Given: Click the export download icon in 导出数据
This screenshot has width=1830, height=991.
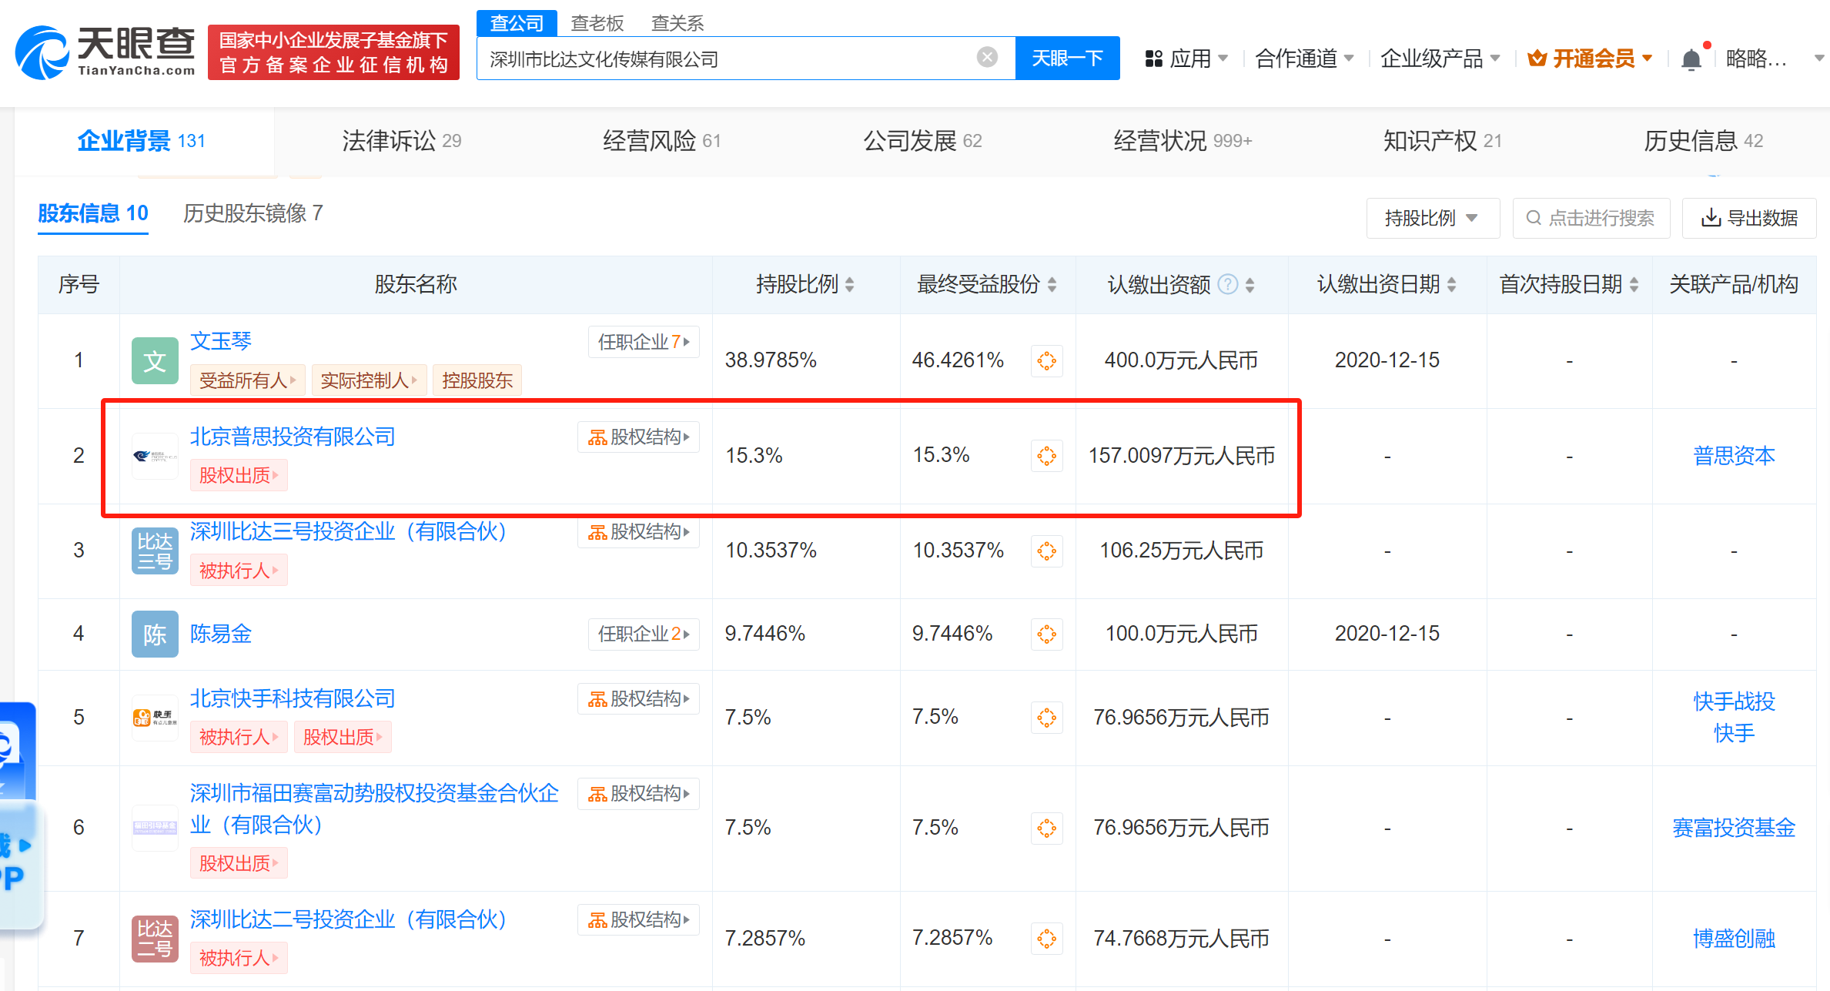Looking at the screenshot, I should pos(1711,218).
